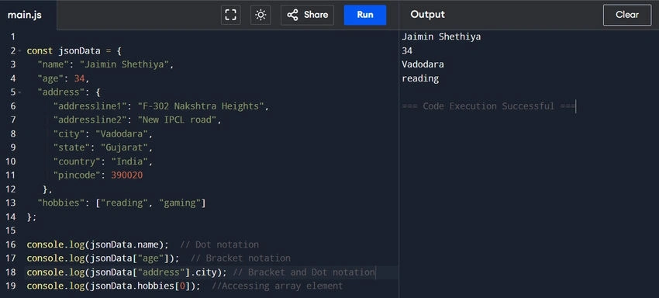Screen dimensions: 659x298
Task: Click "New IPCL road" string
Action: [x=177, y=120]
